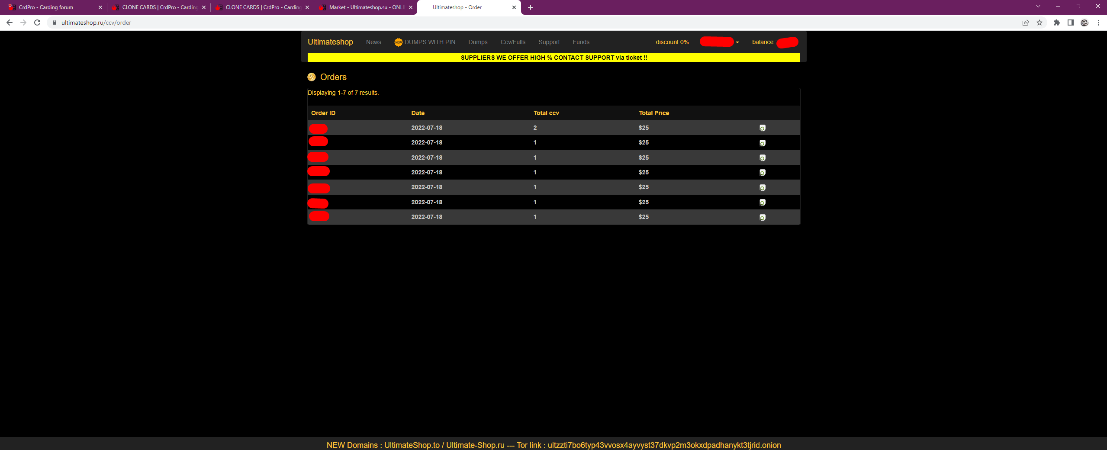Image resolution: width=1107 pixels, height=450 pixels.
Task: Open the News page in navigation bar
Action: 373,42
